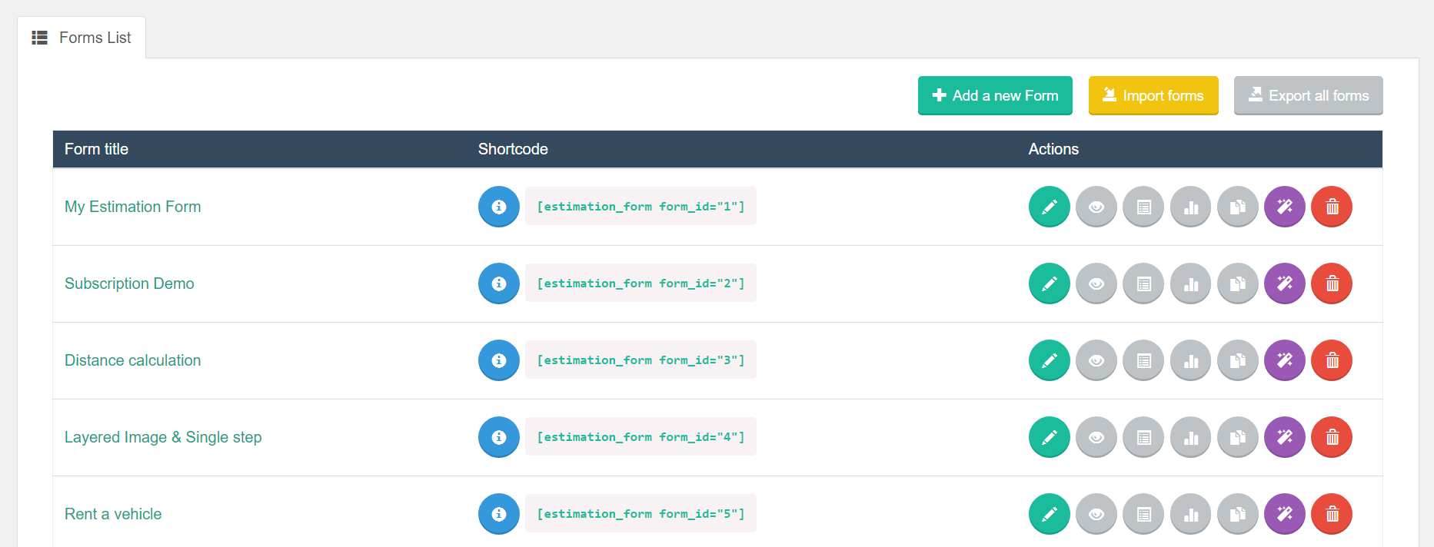Screen dimensions: 1434x547
Task: View orders list of Subscription Demo
Action: 1143,283
